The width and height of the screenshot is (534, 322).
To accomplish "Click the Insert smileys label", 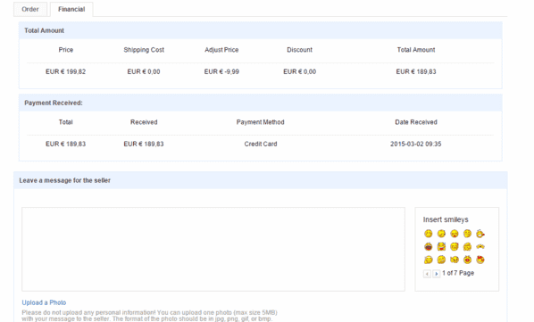I will [446, 219].
